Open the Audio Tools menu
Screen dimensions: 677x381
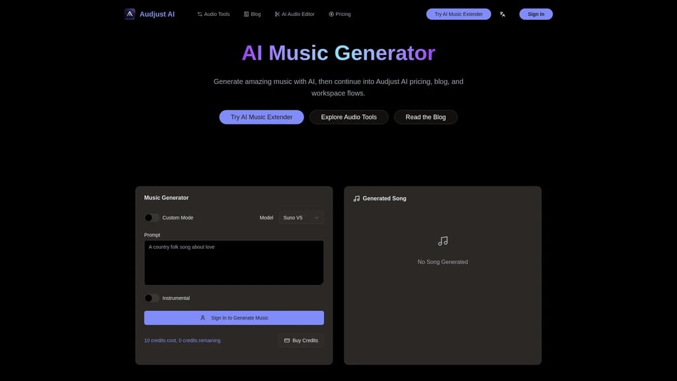214,15
